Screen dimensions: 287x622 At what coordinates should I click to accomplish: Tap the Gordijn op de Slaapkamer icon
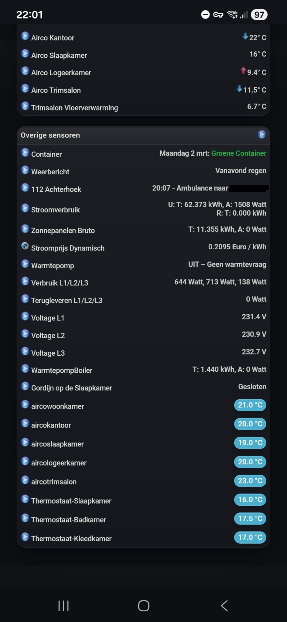(25, 386)
